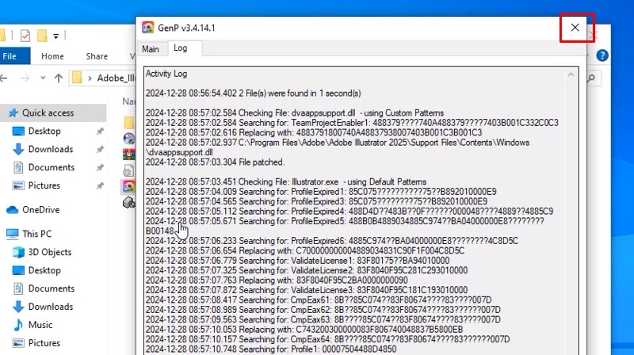Open the Home ribbon tab

click(x=52, y=56)
